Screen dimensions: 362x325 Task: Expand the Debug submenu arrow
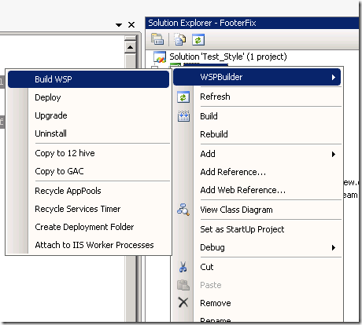334,247
